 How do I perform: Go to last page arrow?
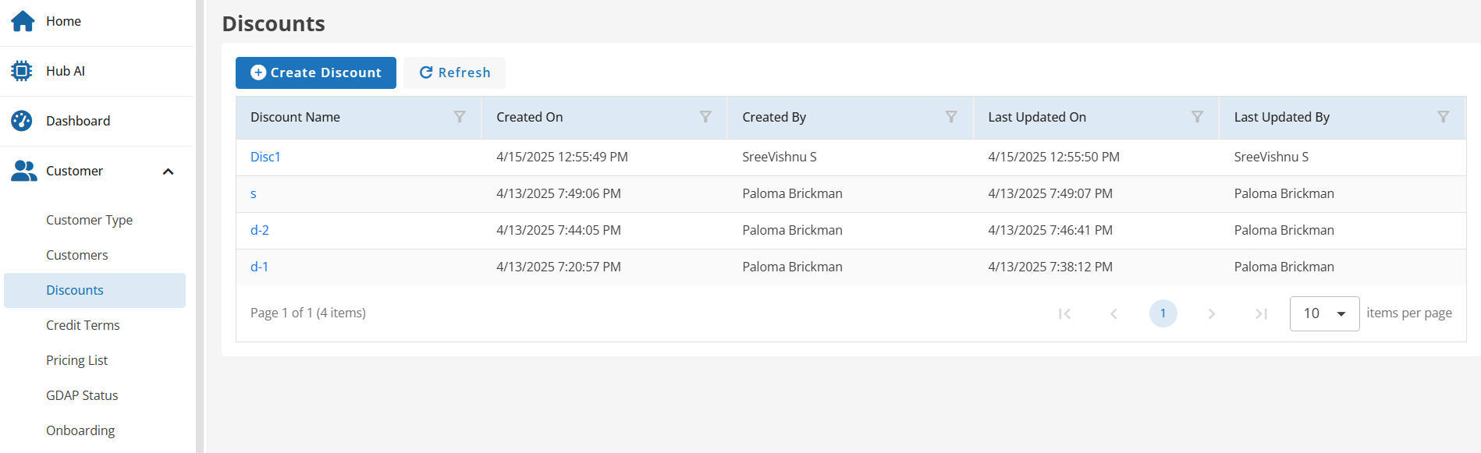tap(1261, 313)
